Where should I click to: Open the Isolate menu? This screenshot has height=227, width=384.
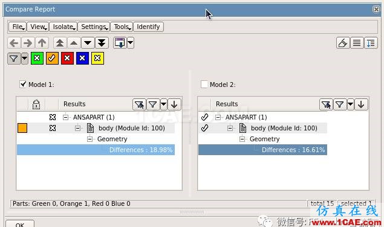point(63,27)
